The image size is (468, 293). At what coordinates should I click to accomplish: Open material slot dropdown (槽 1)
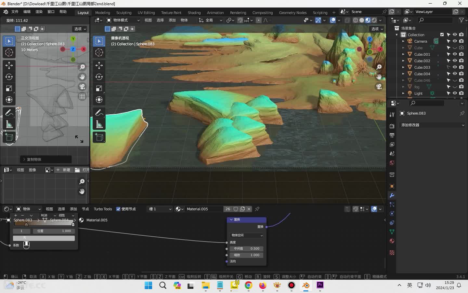(160, 209)
